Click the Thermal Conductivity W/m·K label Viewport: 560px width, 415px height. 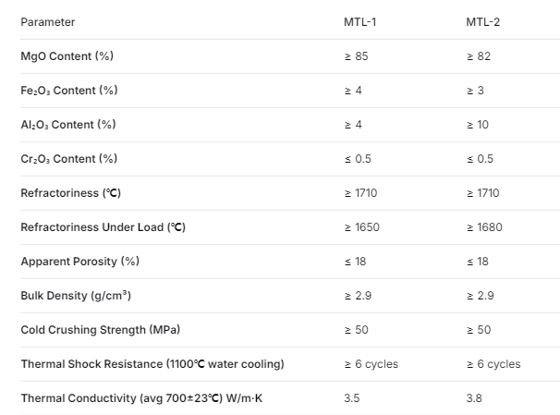click(141, 398)
